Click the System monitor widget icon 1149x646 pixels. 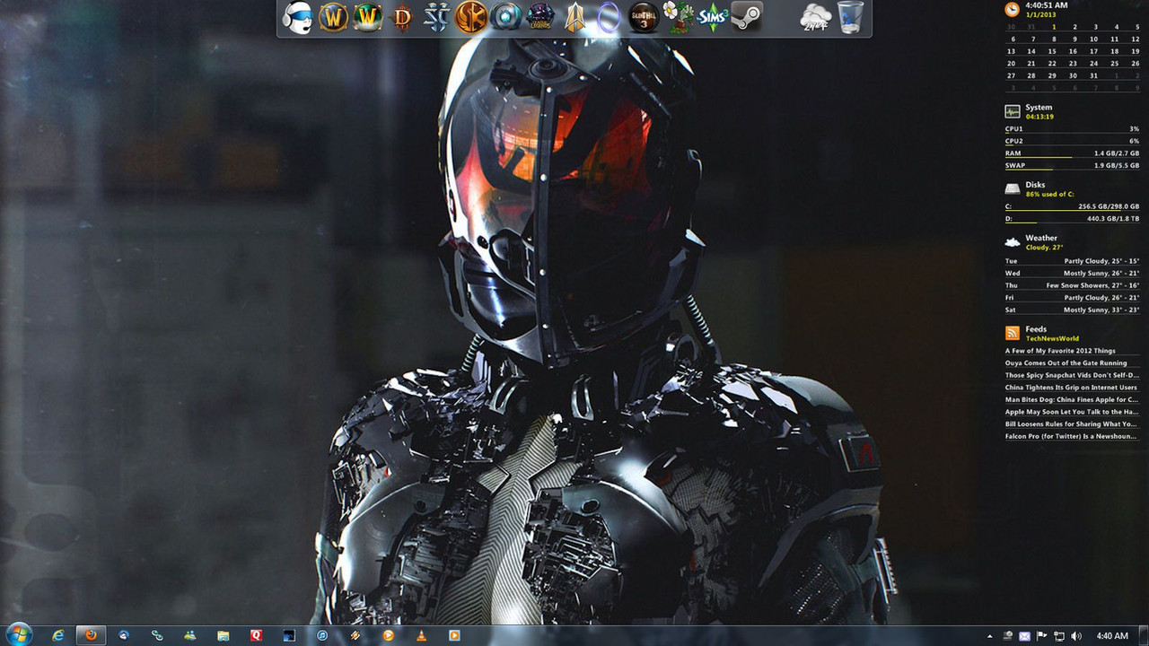[x=1013, y=111]
